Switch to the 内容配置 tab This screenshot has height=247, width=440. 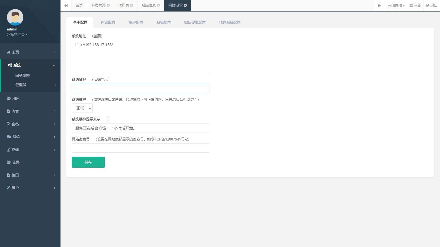pyautogui.click(x=108, y=22)
